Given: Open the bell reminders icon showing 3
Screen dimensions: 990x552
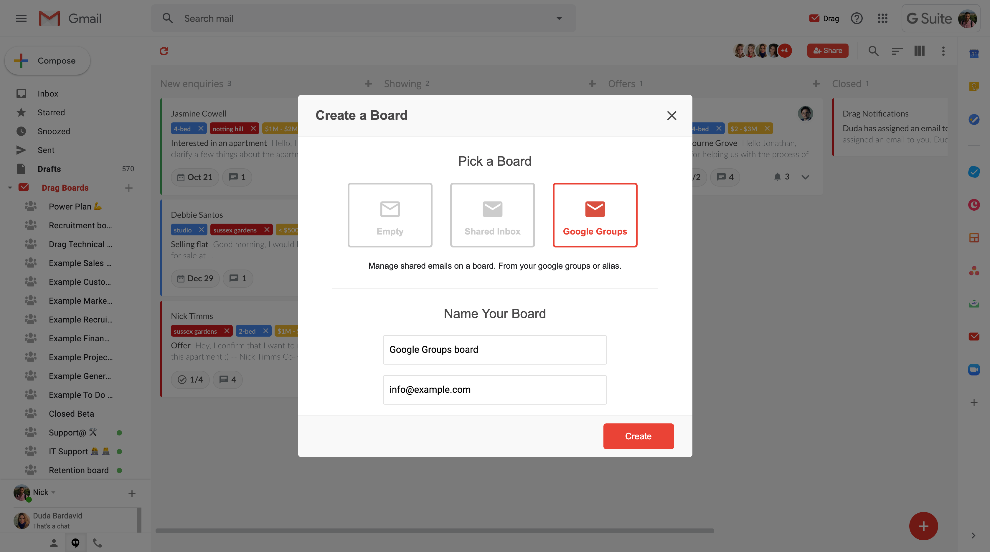Looking at the screenshot, I should [x=781, y=177].
